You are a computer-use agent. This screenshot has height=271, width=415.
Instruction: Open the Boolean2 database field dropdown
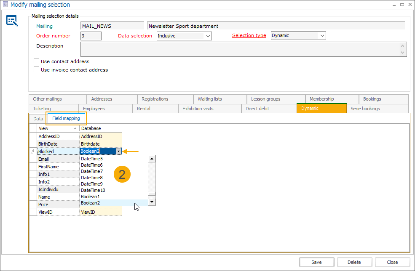pos(119,151)
